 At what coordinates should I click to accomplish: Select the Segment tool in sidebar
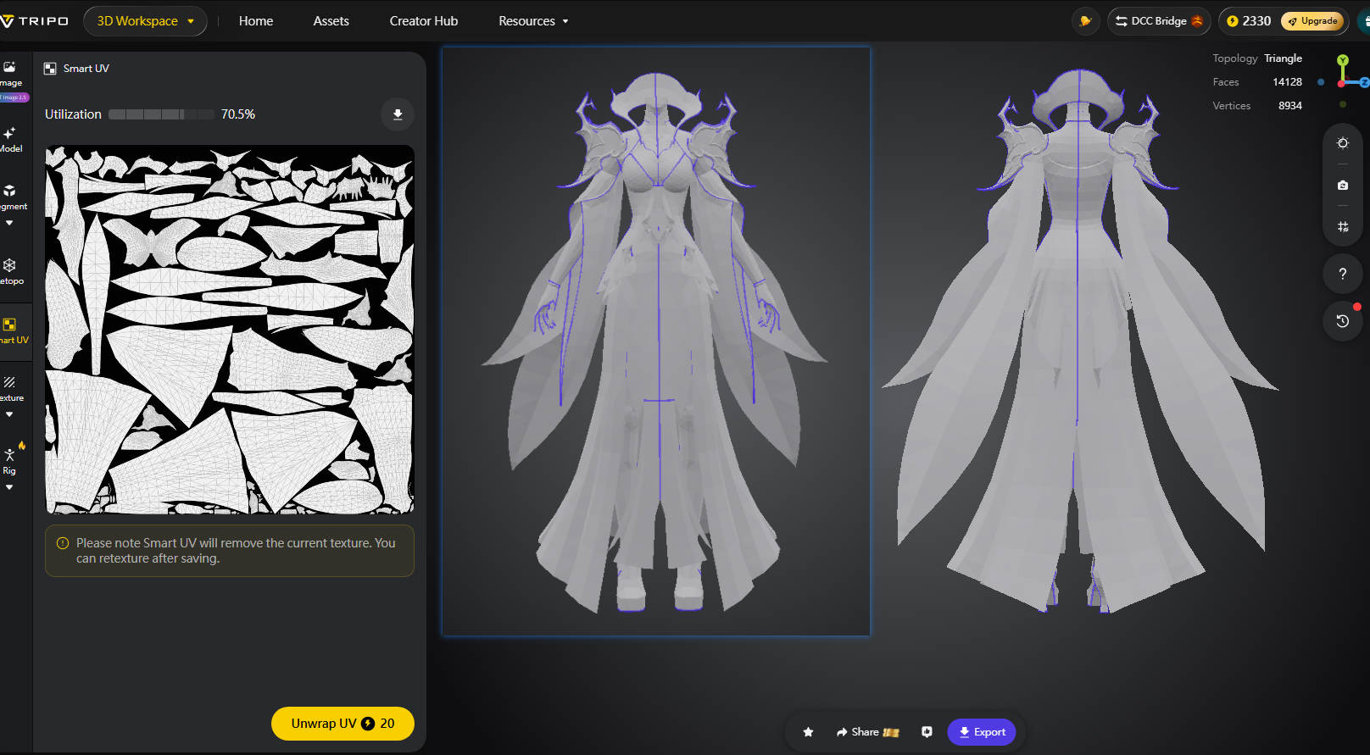(10, 197)
